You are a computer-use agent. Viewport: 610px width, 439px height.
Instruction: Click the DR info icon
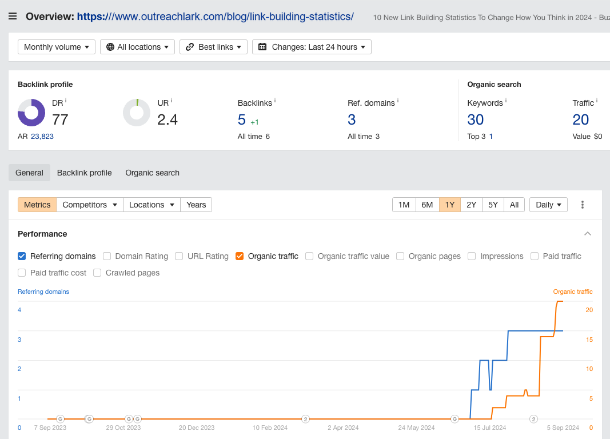(66, 101)
